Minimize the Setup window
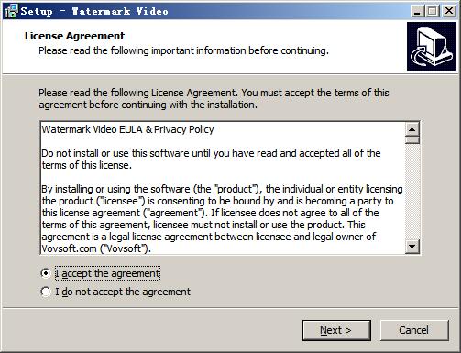461x353 pixels. point(417,11)
